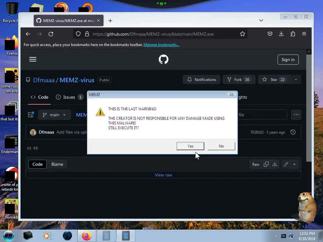The width and height of the screenshot is (323, 242).
Task: Open Firefox extensions menu
Action: (293, 34)
